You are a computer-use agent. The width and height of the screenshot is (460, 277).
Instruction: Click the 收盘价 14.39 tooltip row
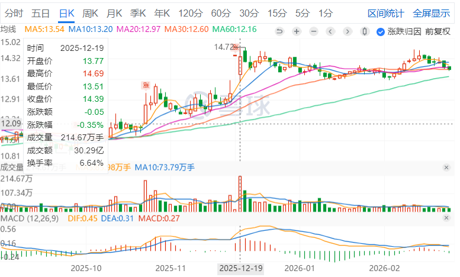[66, 99]
